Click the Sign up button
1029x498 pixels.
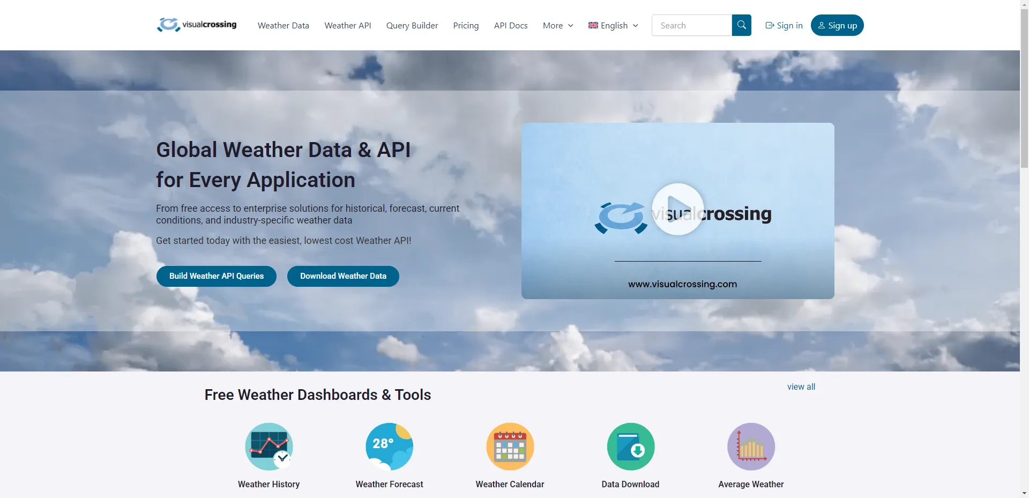(x=837, y=25)
